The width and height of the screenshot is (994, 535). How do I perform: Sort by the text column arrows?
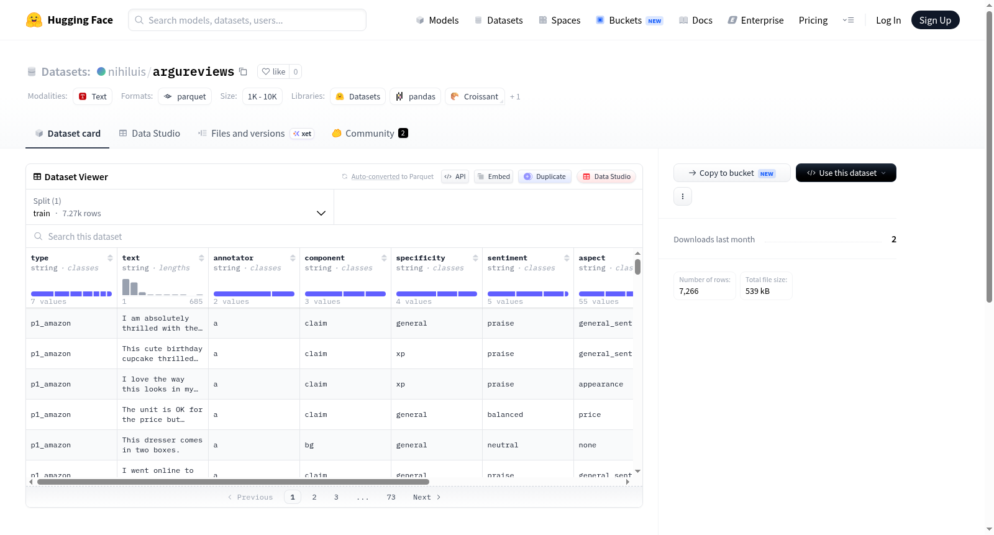click(201, 258)
